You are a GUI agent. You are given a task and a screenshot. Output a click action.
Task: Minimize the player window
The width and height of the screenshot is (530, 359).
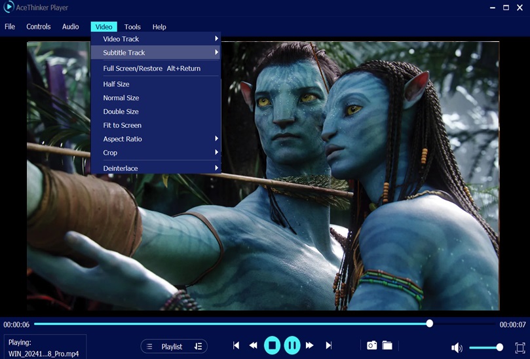(493, 7)
